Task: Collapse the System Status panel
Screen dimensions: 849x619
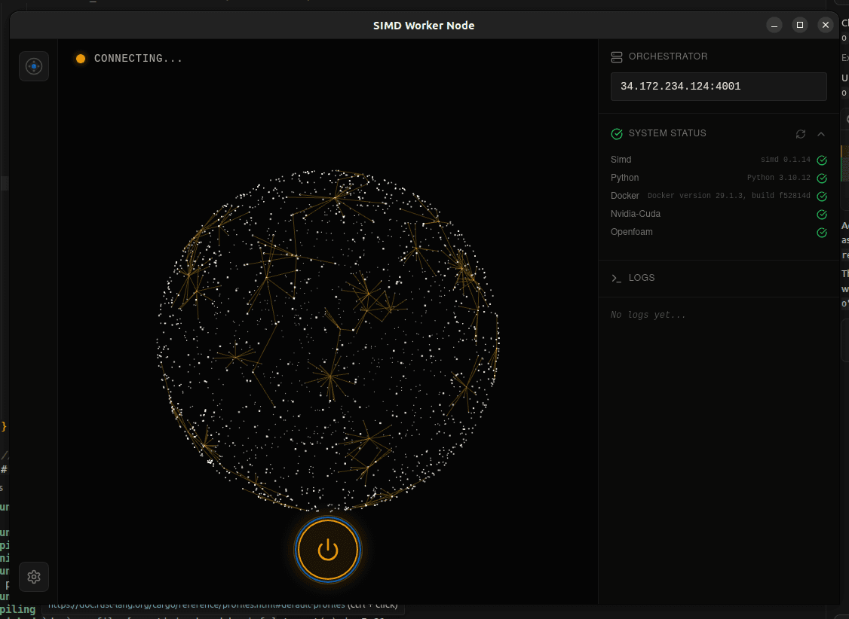Action: coord(821,133)
